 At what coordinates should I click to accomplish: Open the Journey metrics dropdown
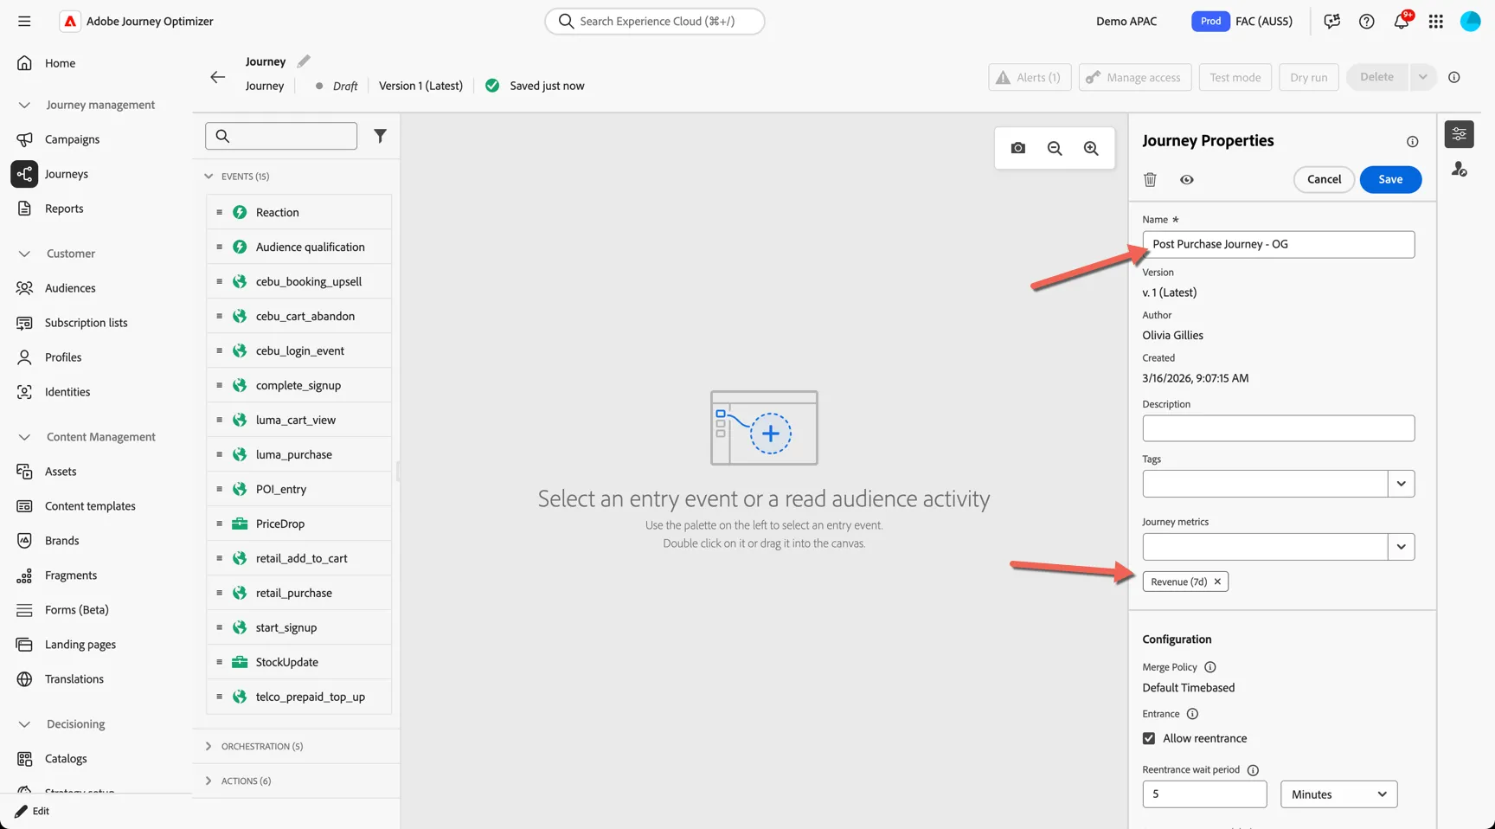coord(1401,547)
